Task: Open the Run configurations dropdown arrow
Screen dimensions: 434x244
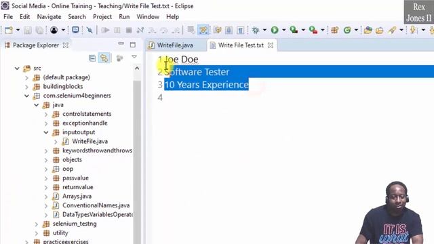Action: (x=283, y=30)
